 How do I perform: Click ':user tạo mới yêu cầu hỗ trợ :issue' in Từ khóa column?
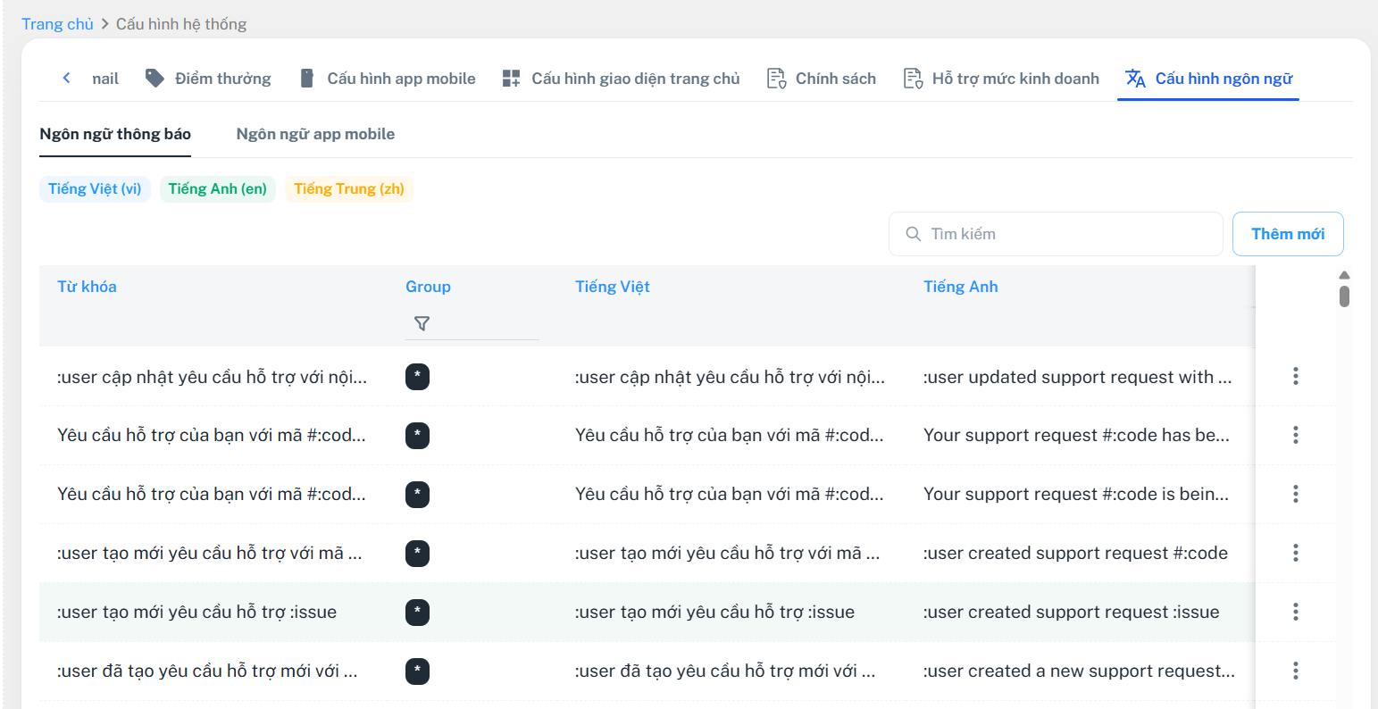point(196,613)
